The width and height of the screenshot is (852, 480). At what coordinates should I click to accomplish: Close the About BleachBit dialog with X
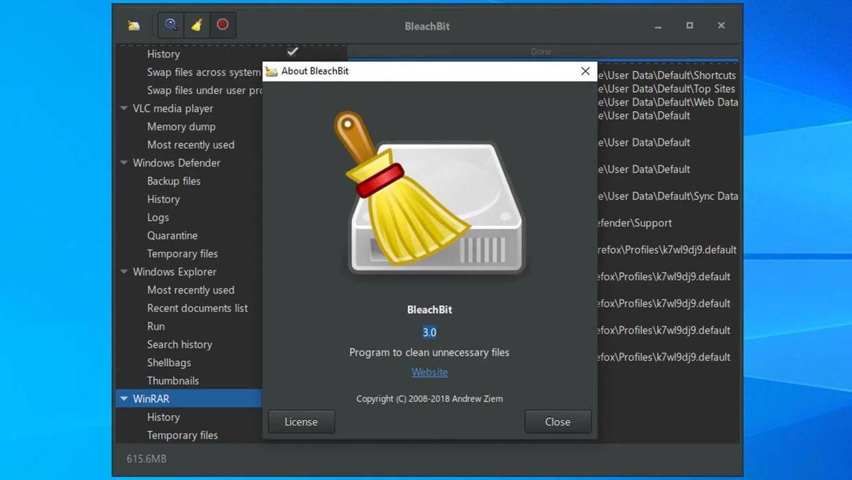(585, 71)
